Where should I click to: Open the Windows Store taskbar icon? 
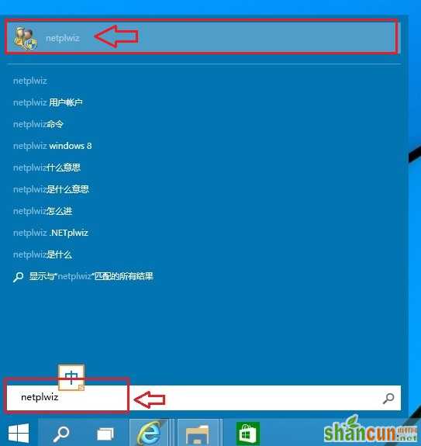tap(248, 434)
